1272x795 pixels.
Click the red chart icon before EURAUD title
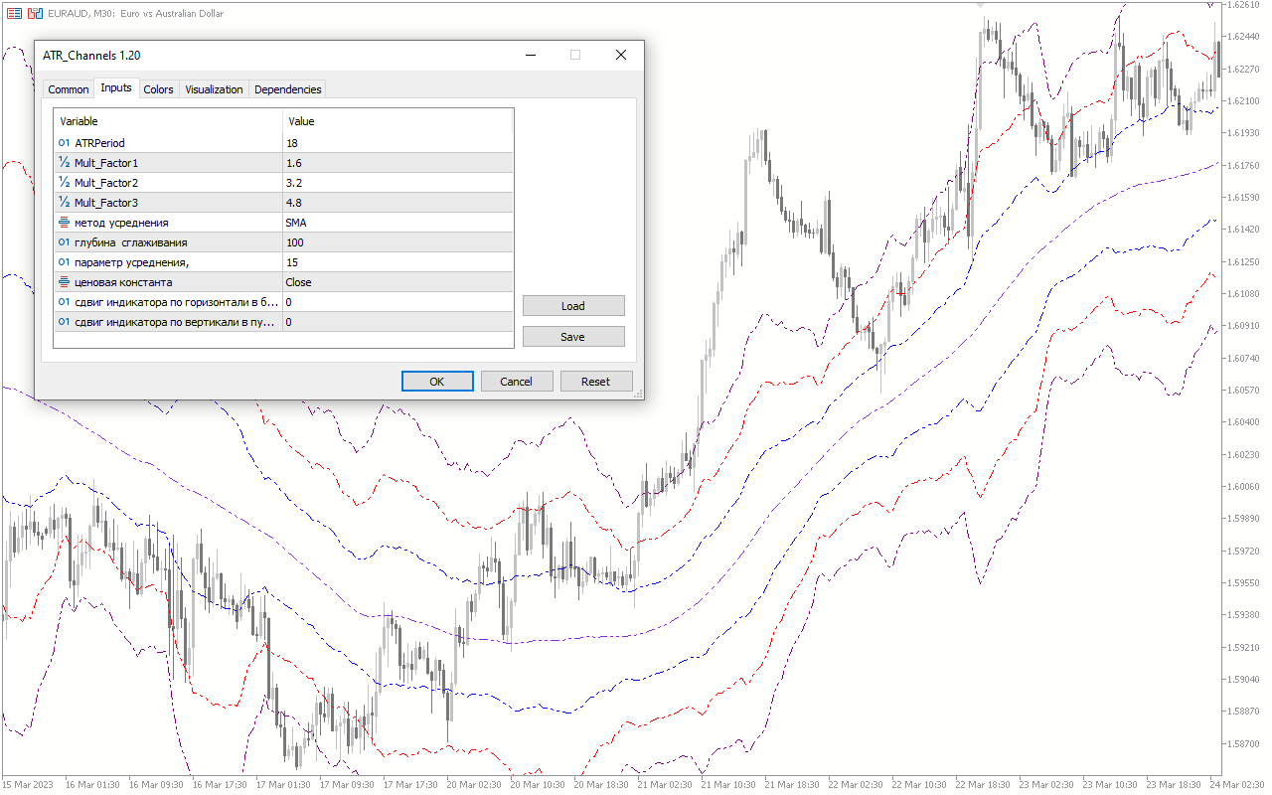tap(14, 13)
